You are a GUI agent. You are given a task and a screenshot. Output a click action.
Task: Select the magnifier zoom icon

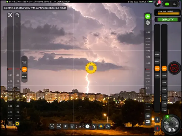[17, 15]
